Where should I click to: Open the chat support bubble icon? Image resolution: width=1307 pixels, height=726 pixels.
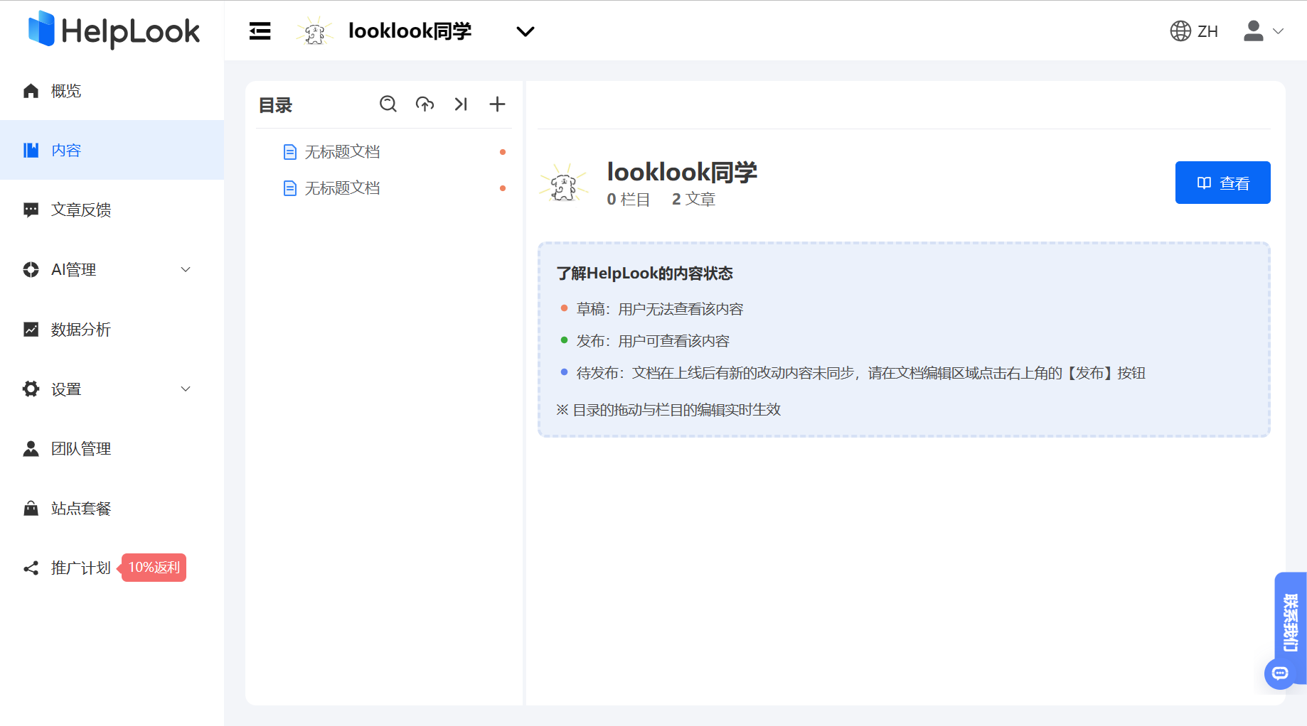(1281, 673)
